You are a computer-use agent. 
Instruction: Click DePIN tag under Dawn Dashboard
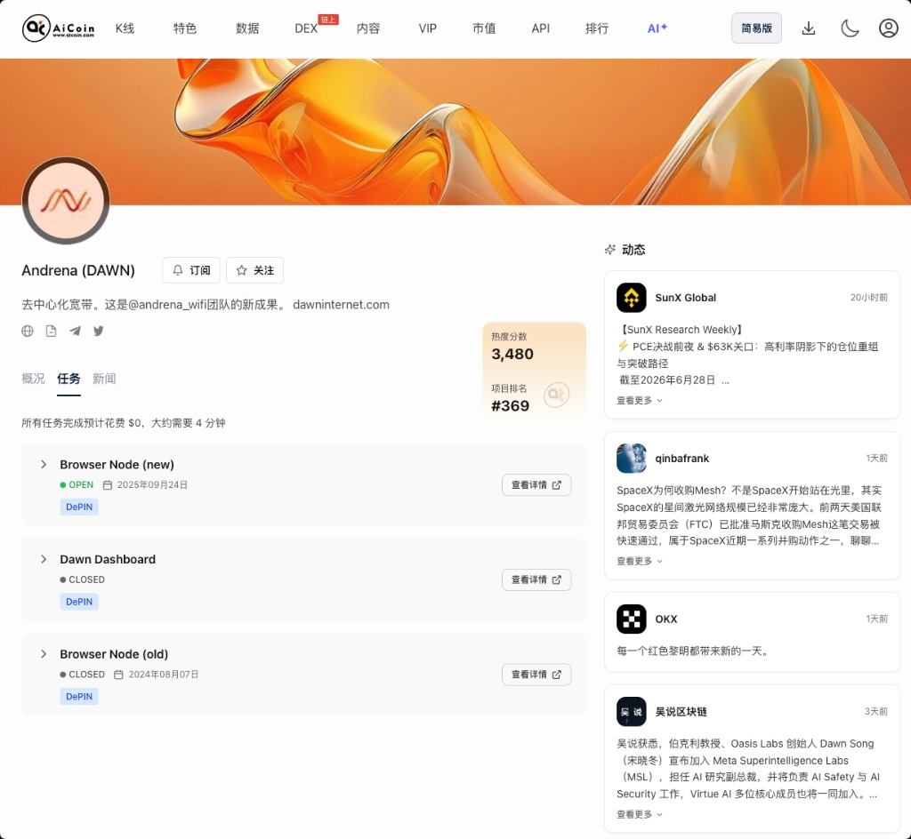click(x=79, y=602)
